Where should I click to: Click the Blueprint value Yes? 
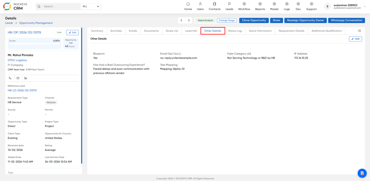95,58
